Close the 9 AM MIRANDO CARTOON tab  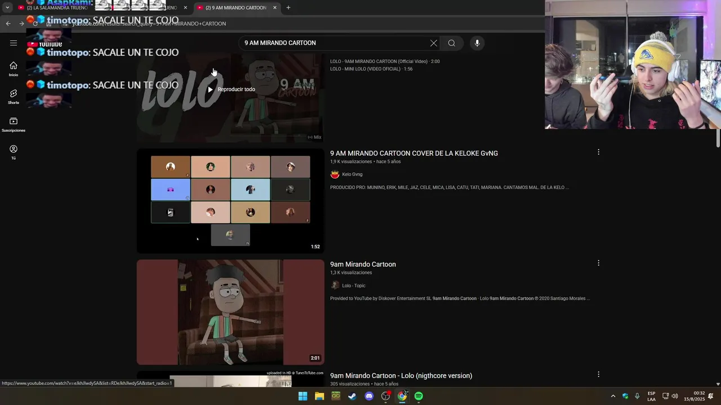click(x=275, y=8)
